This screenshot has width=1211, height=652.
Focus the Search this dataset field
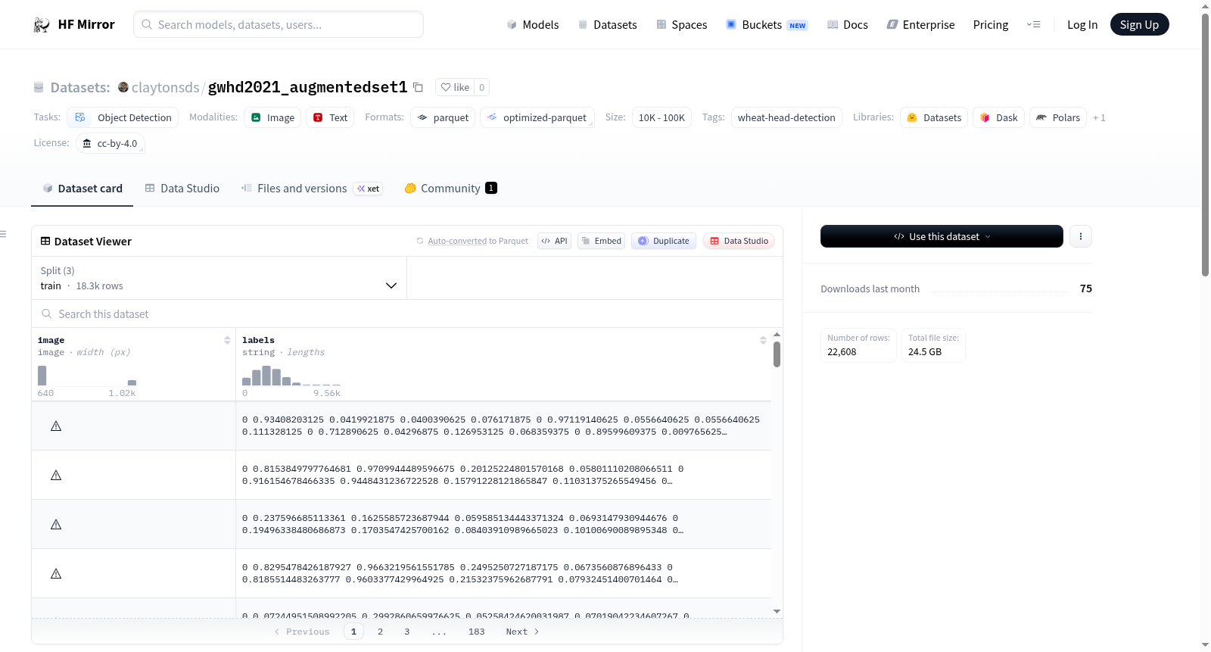point(407,314)
